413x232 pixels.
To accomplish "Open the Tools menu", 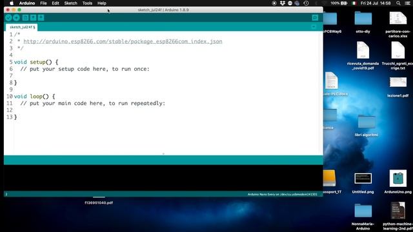I will (87, 3).
